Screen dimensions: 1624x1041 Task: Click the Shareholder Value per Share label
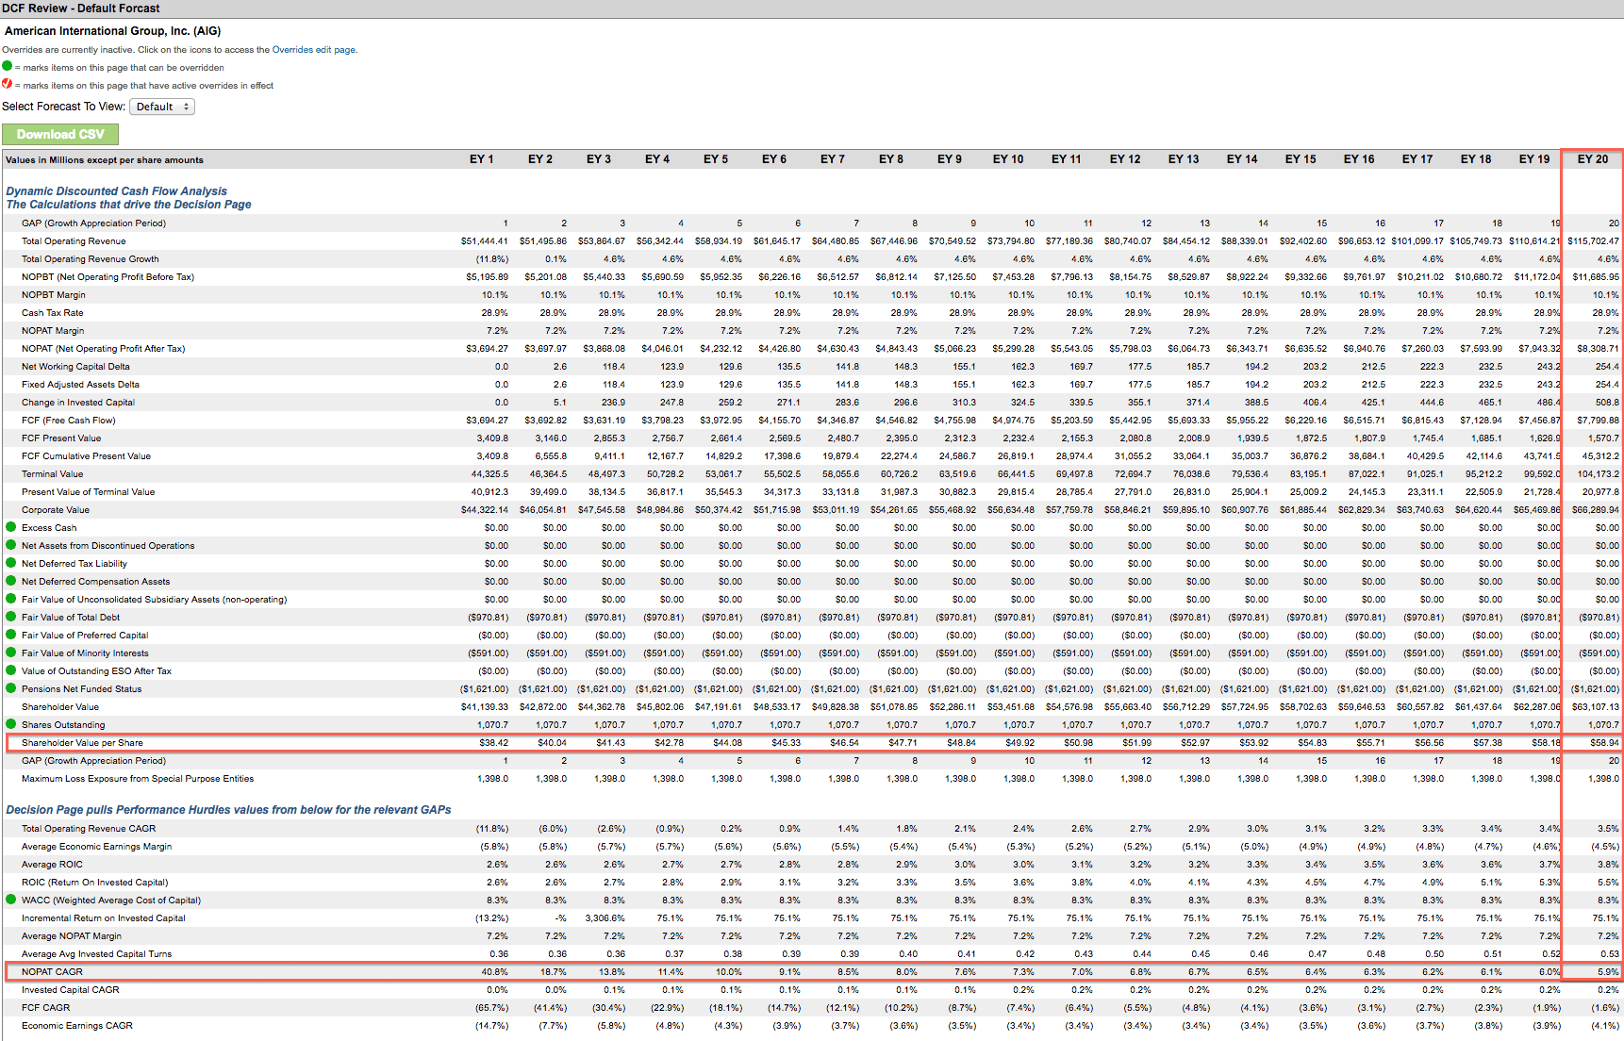(x=82, y=743)
